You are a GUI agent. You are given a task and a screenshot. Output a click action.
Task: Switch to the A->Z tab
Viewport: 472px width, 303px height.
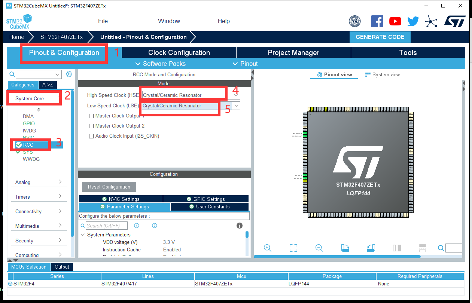48,85
